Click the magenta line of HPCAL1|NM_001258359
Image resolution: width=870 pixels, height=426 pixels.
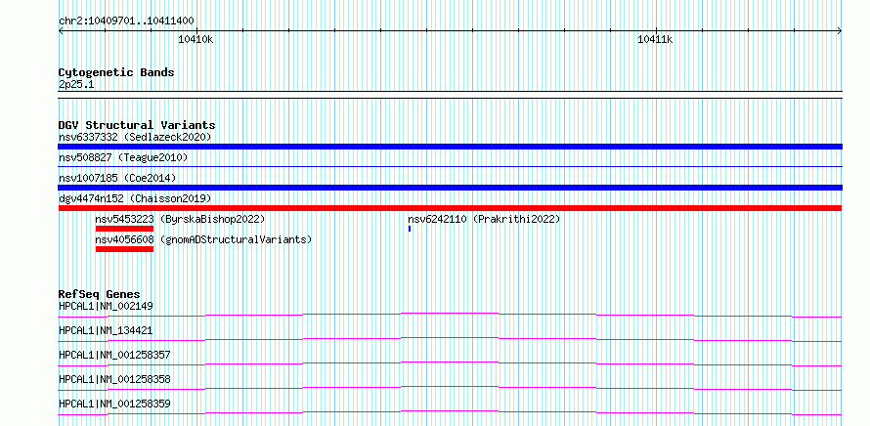450,412
